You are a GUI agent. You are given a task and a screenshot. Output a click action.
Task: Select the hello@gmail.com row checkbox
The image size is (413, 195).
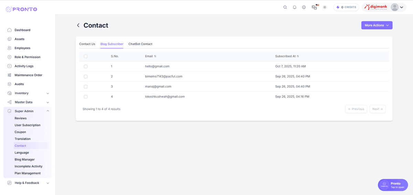(86, 66)
